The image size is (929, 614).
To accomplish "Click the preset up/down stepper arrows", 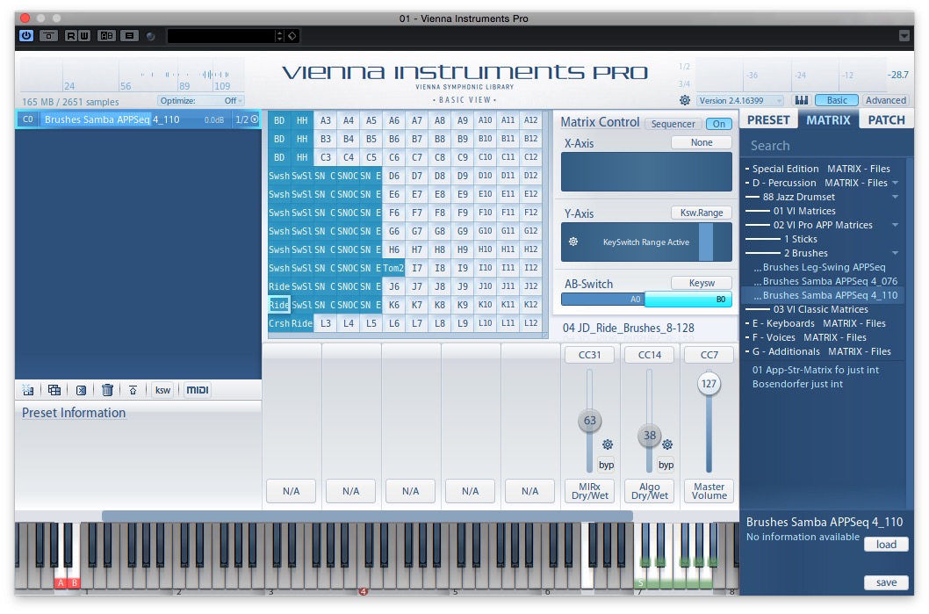I will point(279,36).
